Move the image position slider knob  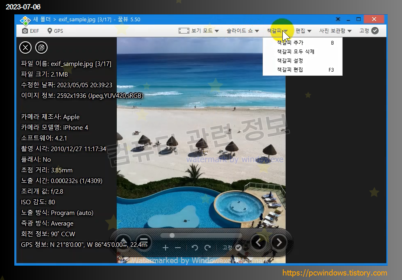(x=172, y=235)
